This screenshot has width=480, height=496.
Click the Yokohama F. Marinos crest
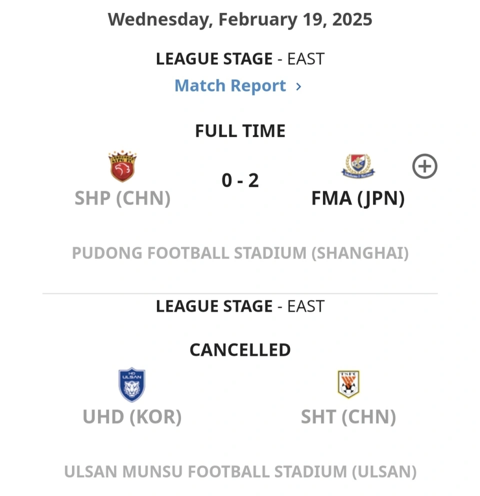pos(358,166)
